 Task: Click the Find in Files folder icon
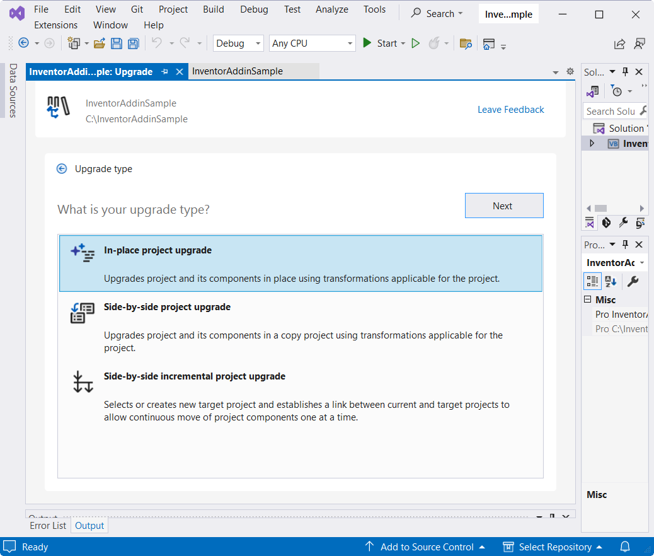pos(466,43)
